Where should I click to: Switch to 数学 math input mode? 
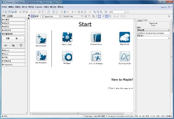click(x=37, y=16)
